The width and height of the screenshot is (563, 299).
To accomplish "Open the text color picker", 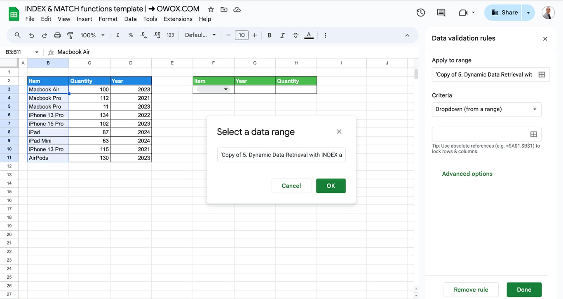I will coord(309,35).
